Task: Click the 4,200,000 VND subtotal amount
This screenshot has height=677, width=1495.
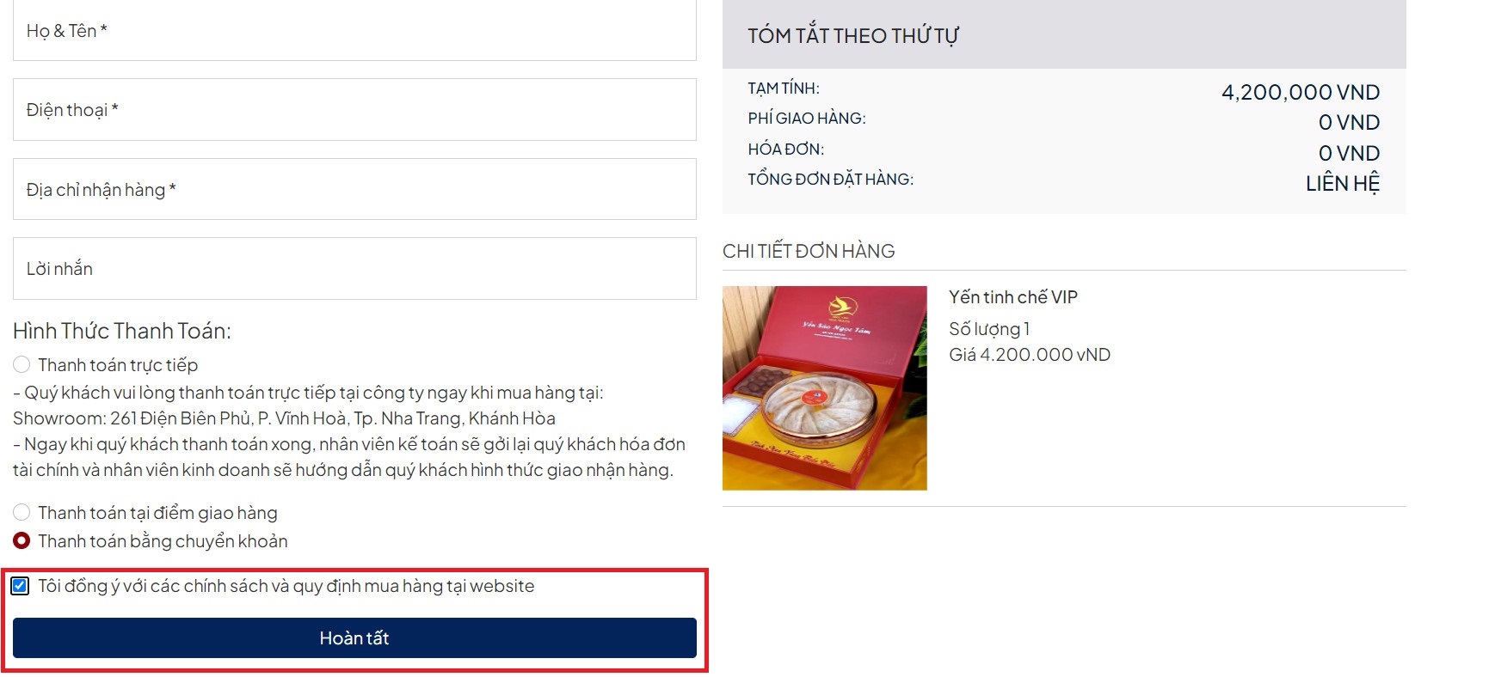Action: (1301, 92)
